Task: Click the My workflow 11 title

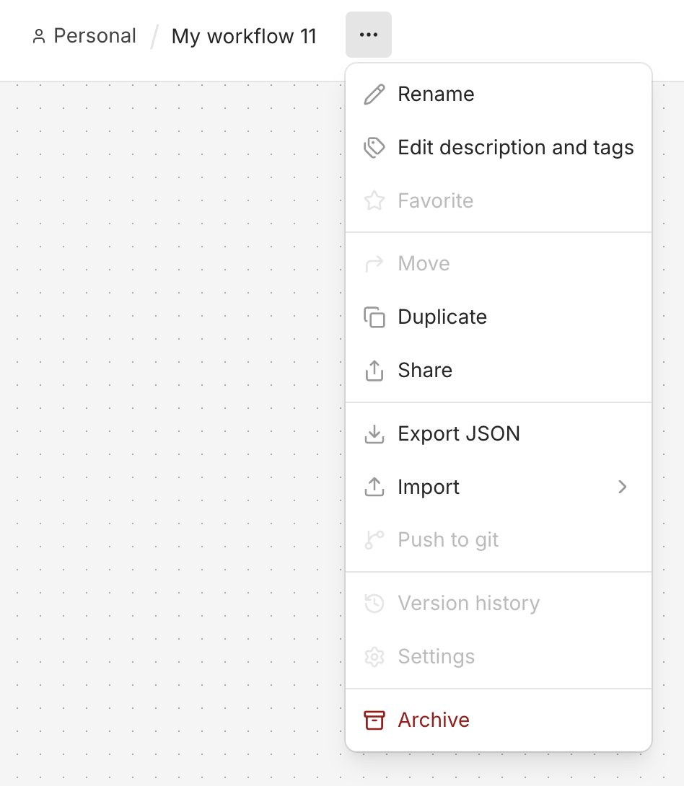Action: coord(244,36)
